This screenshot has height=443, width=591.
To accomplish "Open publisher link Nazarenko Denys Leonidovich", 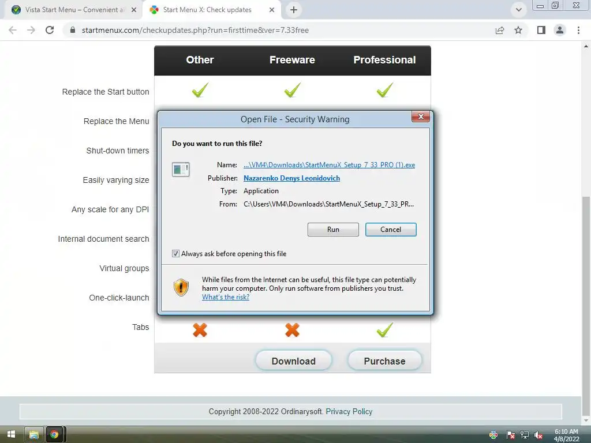I will pyautogui.click(x=291, y=178).
